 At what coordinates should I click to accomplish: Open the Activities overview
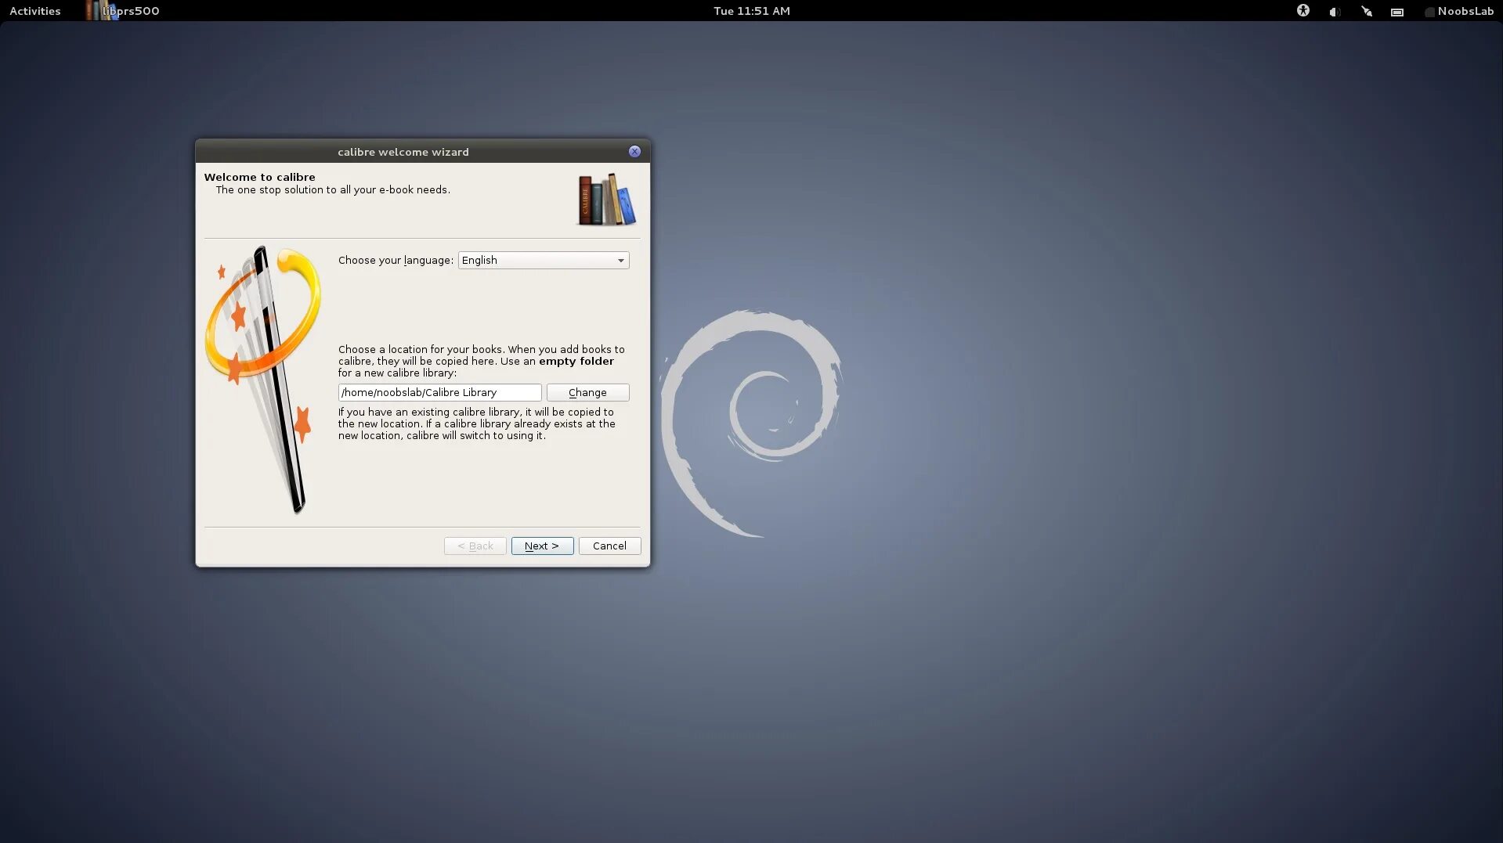(x=34, y=11)
